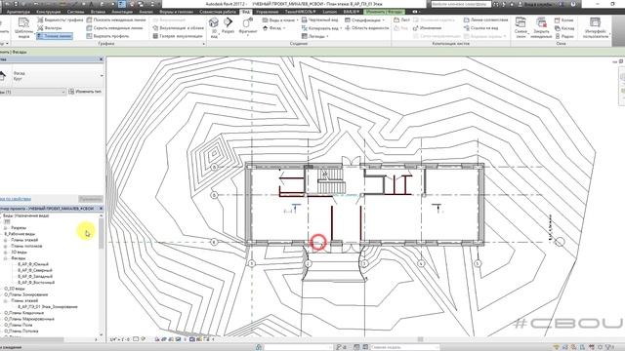Open the Интерфейс пользователя menu

596,27
